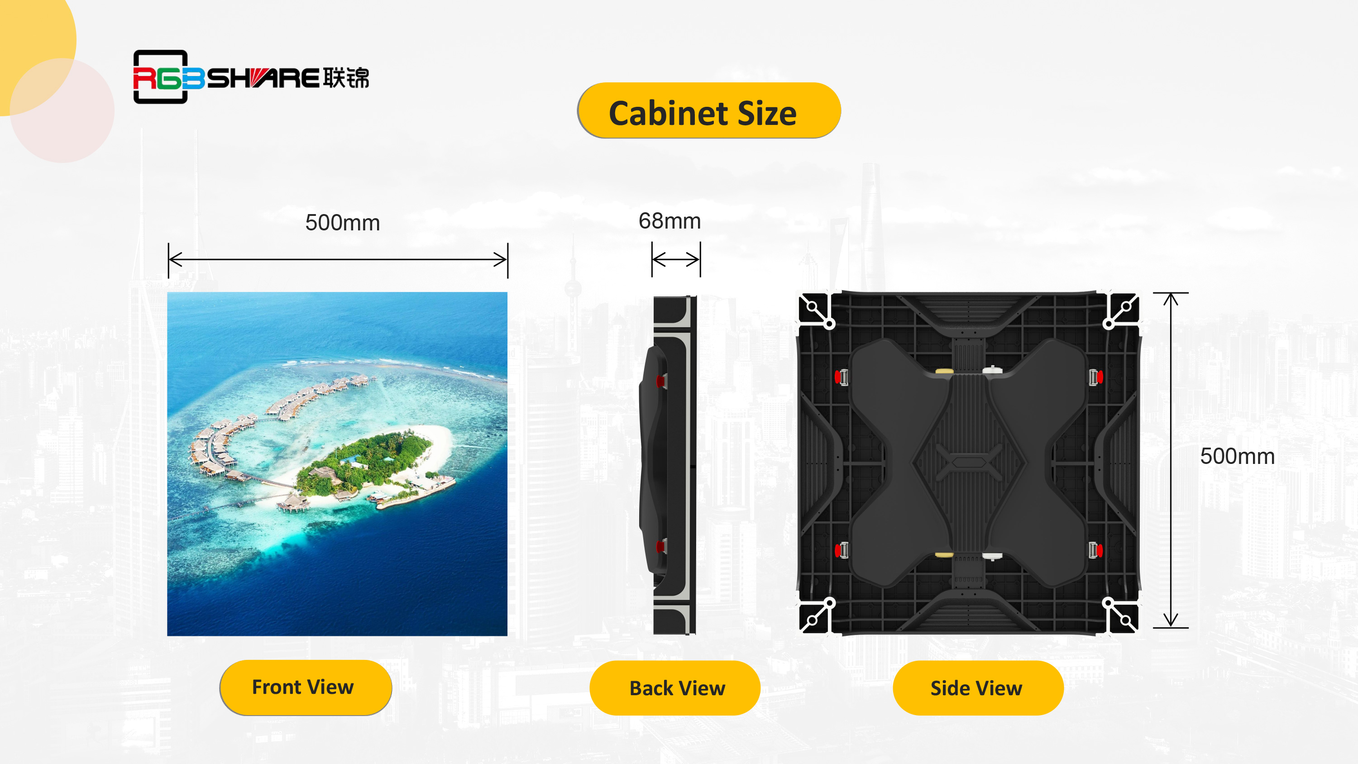Click the top-right corner connector bracket
This screenshot has width=1358, height=764.
pyautogui.click(x=1121, y=310)
